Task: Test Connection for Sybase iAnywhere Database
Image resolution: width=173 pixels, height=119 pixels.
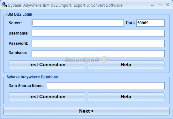Action: point(47,97)
